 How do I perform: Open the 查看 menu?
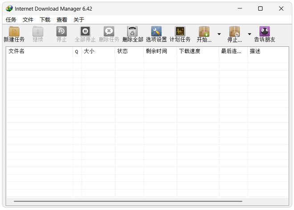click(62, 20)
